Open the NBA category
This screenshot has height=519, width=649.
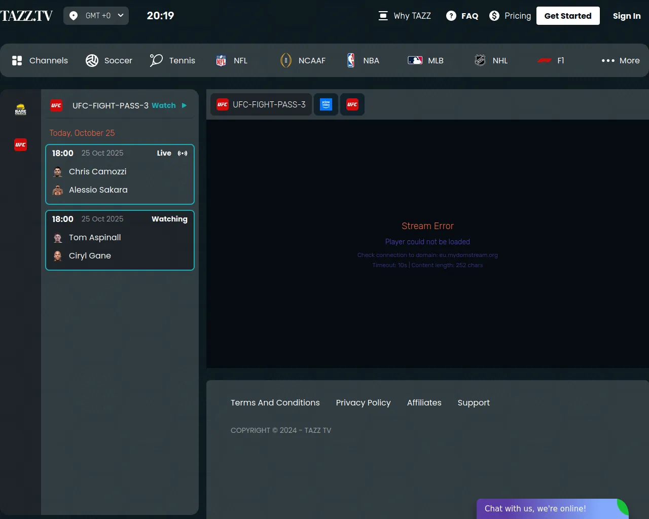[363, 60]
